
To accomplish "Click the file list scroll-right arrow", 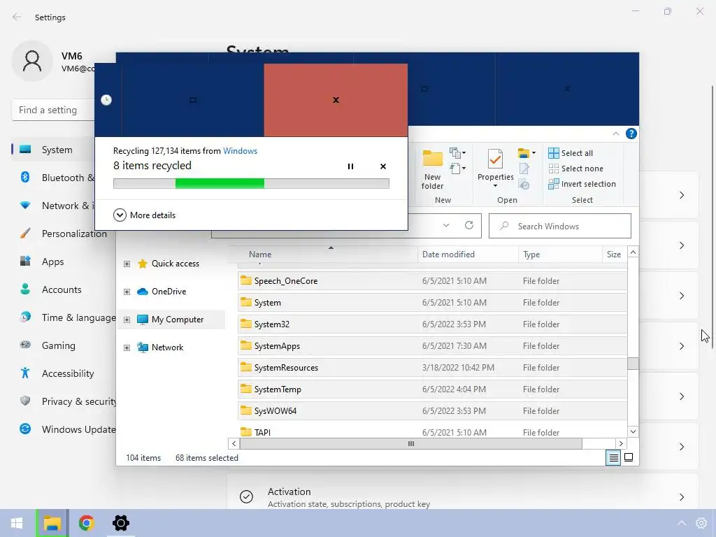I will (621, 443).
